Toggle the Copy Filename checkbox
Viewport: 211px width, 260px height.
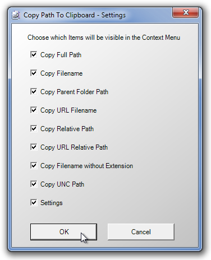[34, 73]
